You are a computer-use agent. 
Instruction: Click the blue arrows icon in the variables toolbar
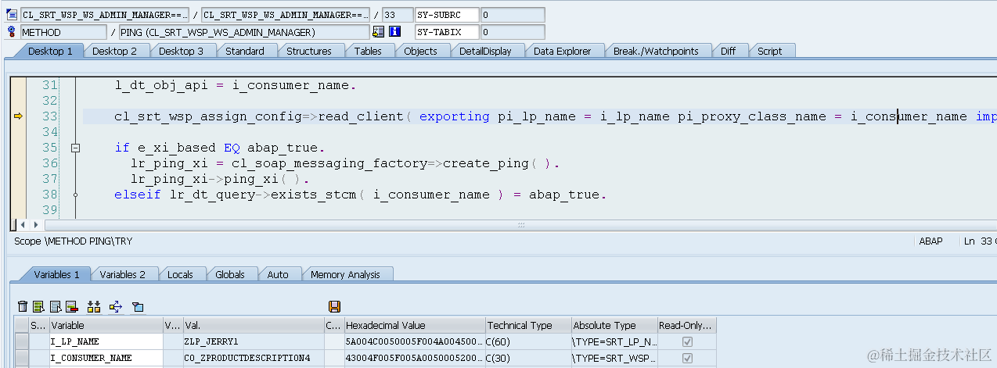point(116,306)
